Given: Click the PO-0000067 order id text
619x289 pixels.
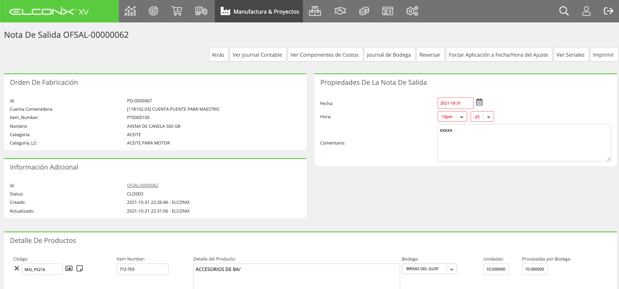Looking at the screenshot, I should 139,101.
